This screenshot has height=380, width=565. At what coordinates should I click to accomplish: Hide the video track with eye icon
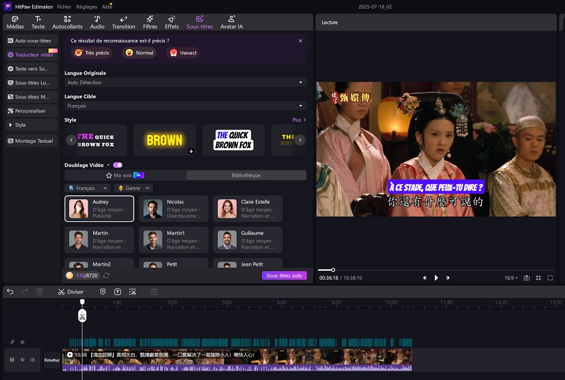click(23, 359)
